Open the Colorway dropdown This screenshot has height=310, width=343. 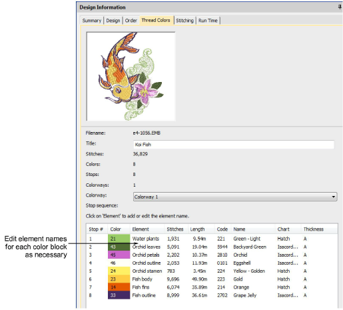tap(235, 197)
